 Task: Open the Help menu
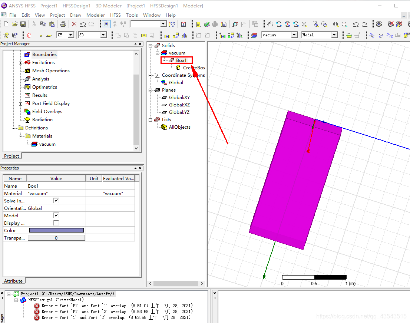click(171, 15)
